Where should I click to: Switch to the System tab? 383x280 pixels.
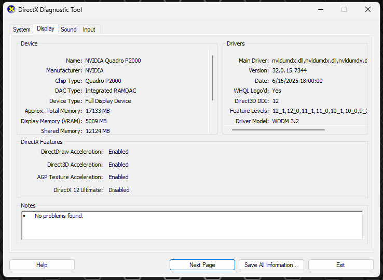point(22,30)
